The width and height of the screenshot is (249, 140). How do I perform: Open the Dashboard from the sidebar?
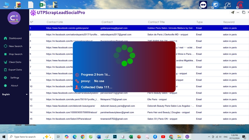click(15, 38)
